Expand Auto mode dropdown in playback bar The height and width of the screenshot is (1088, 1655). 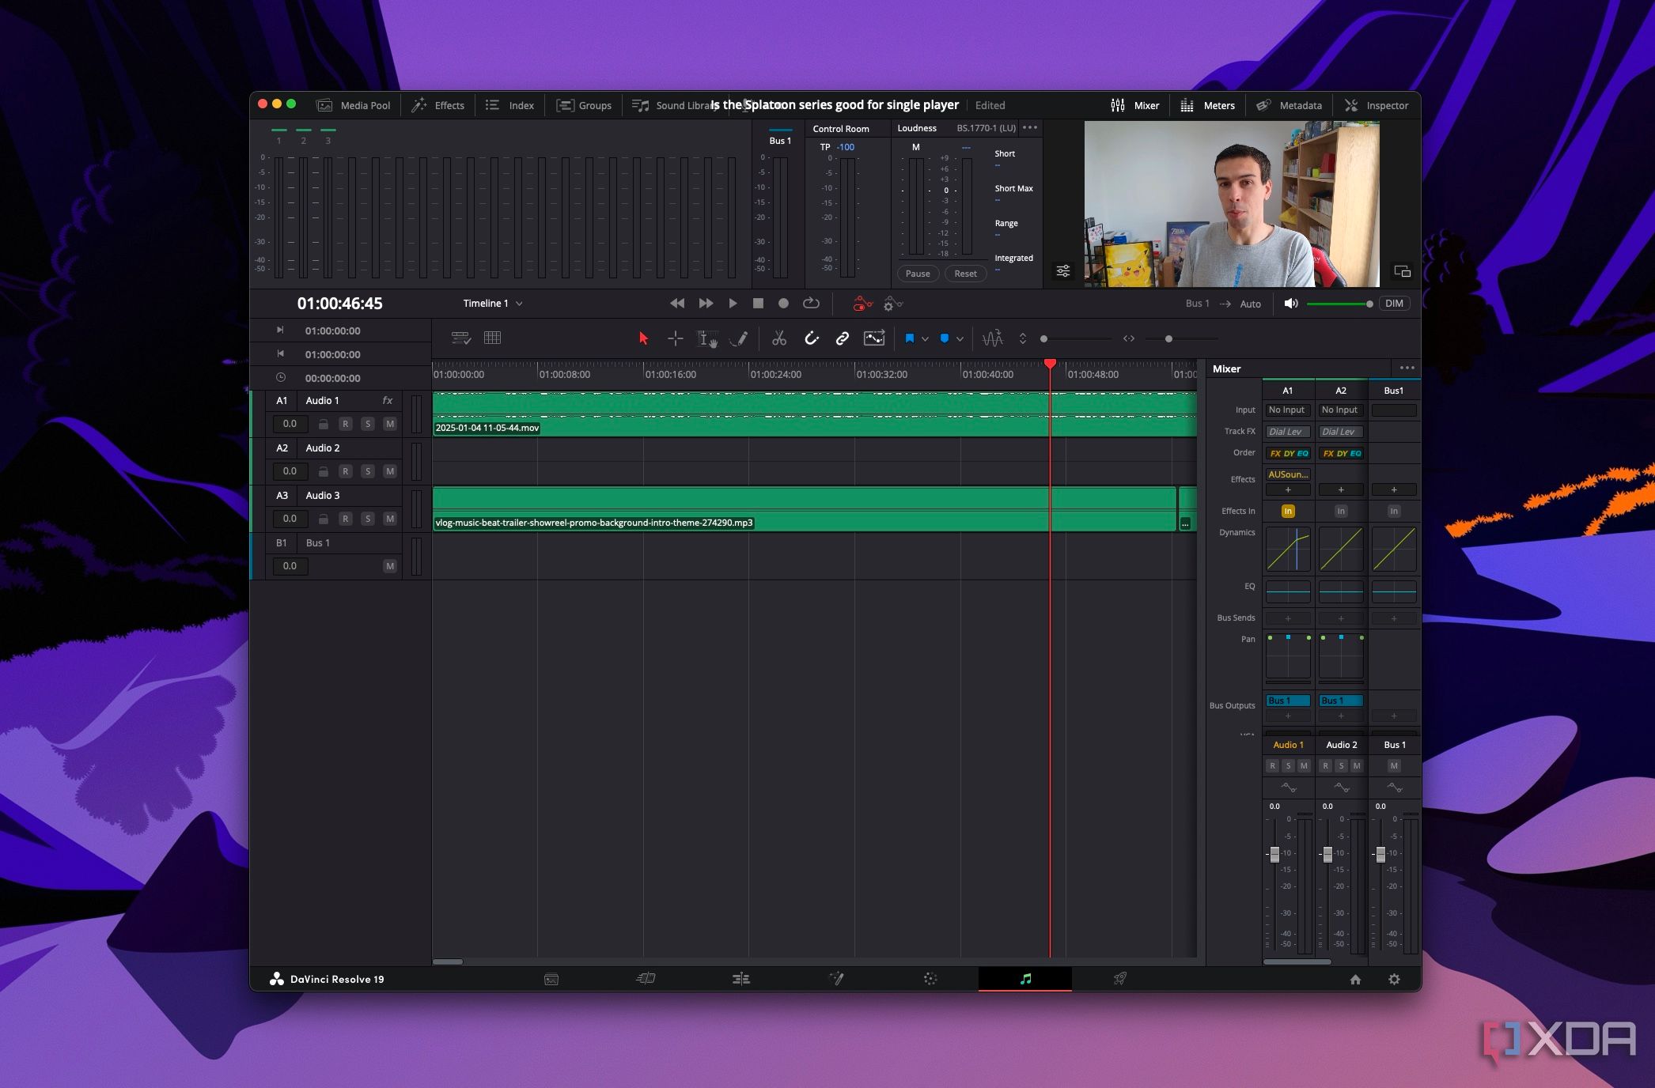point(1249,304)
